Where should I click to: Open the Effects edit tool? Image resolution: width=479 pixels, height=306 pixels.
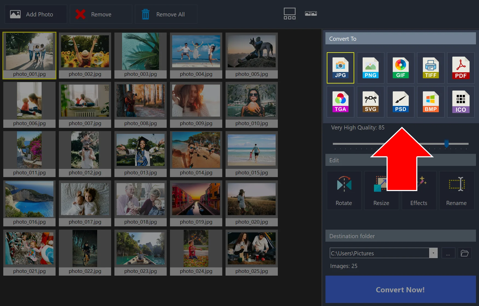[419, 190]
